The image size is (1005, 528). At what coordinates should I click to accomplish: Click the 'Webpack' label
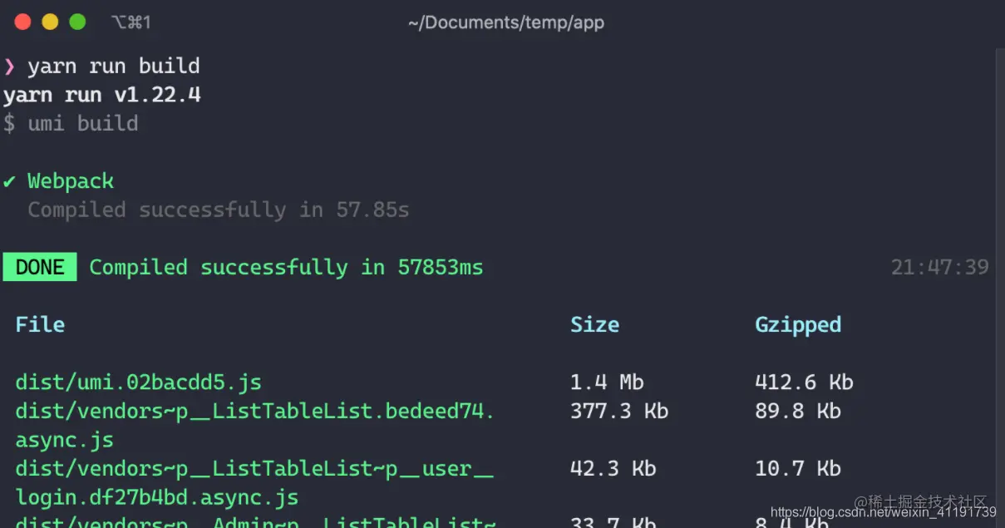71,181
